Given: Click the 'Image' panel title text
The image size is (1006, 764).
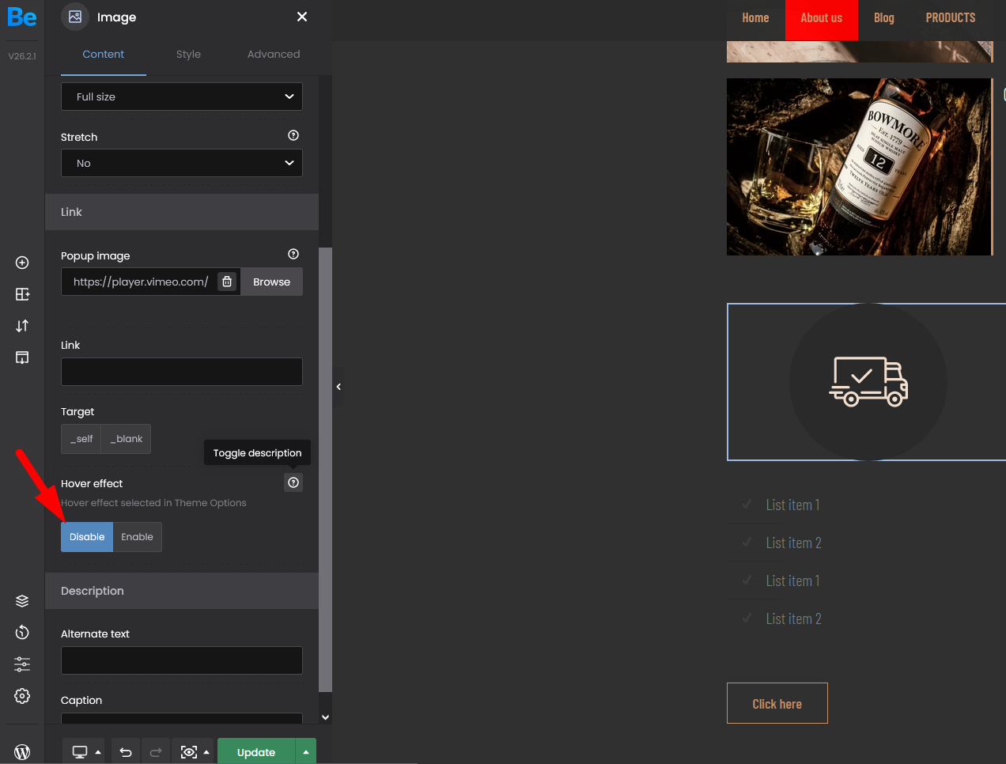Looking at the screenshot, I should pyautogui.click(x=116, y=17).
